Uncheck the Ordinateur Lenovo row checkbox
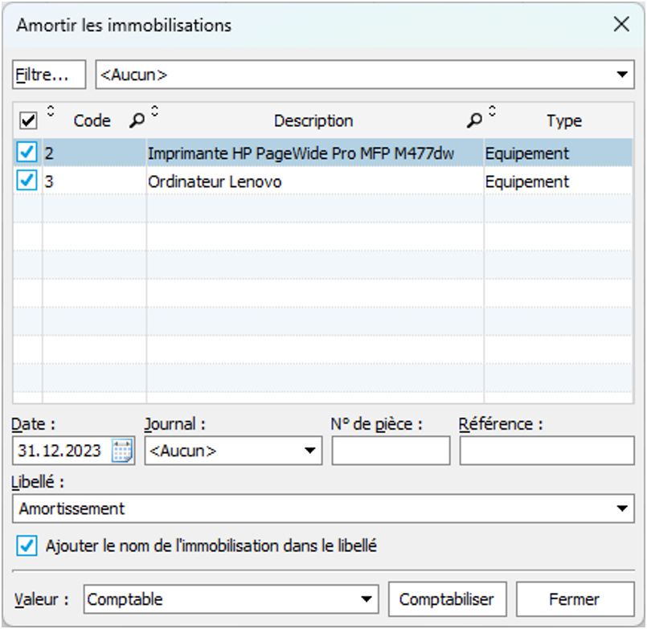 tap(27, 182)
